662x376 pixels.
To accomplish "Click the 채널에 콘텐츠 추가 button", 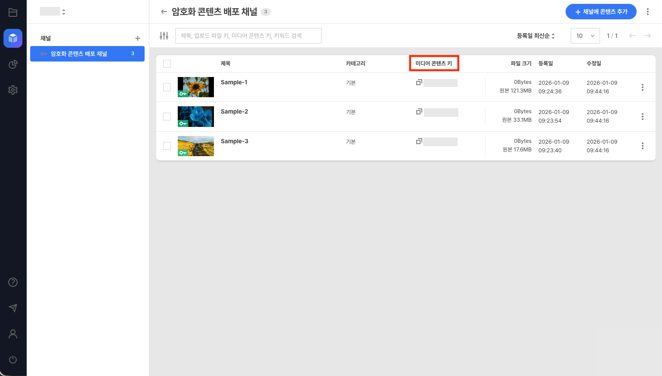I will pyautogui.click(x=601, y=12).
